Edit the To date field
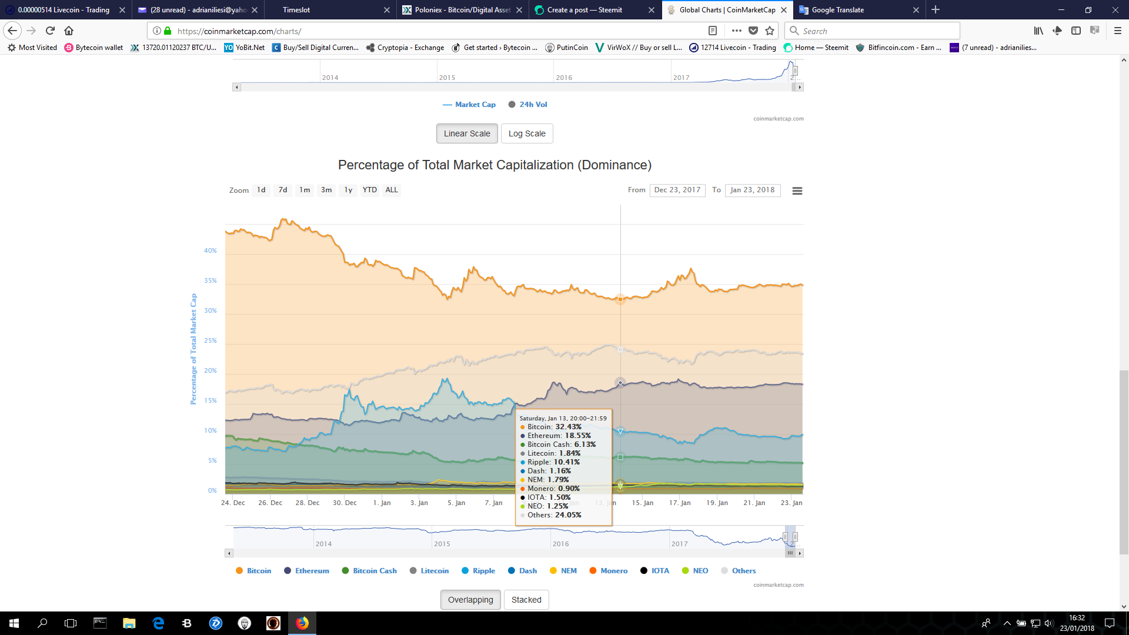The height and width of the screenshot is (635, 1129). [753, 190]
